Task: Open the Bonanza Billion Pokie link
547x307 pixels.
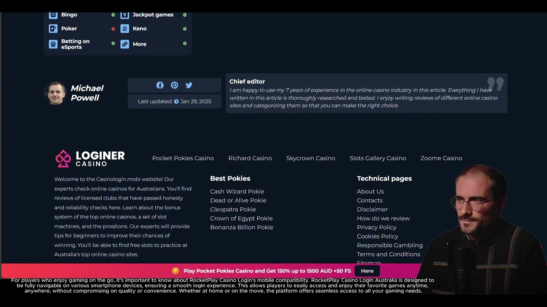Action: pos(241,227)
